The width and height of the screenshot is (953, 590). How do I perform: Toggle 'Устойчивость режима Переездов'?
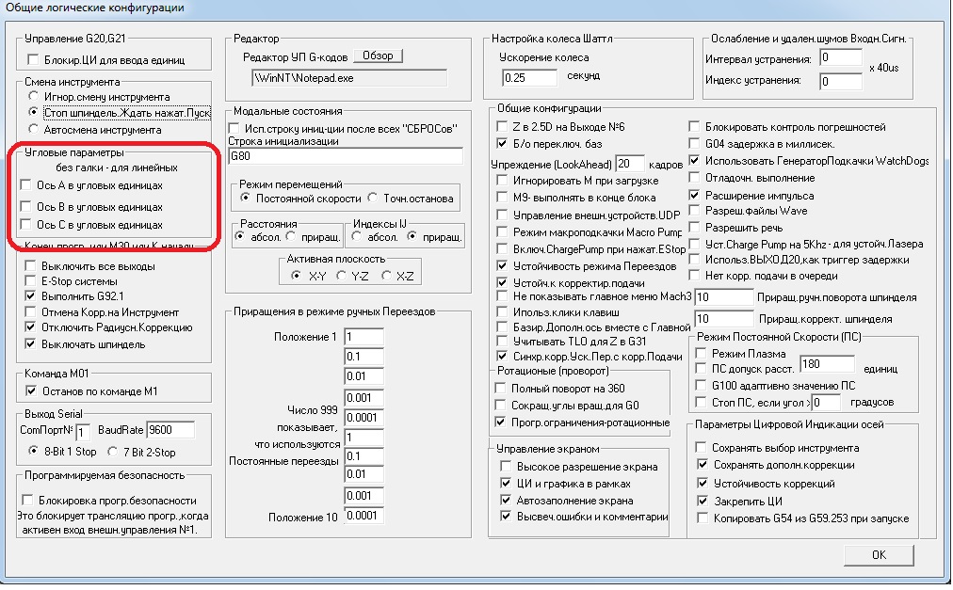point(502,265)
